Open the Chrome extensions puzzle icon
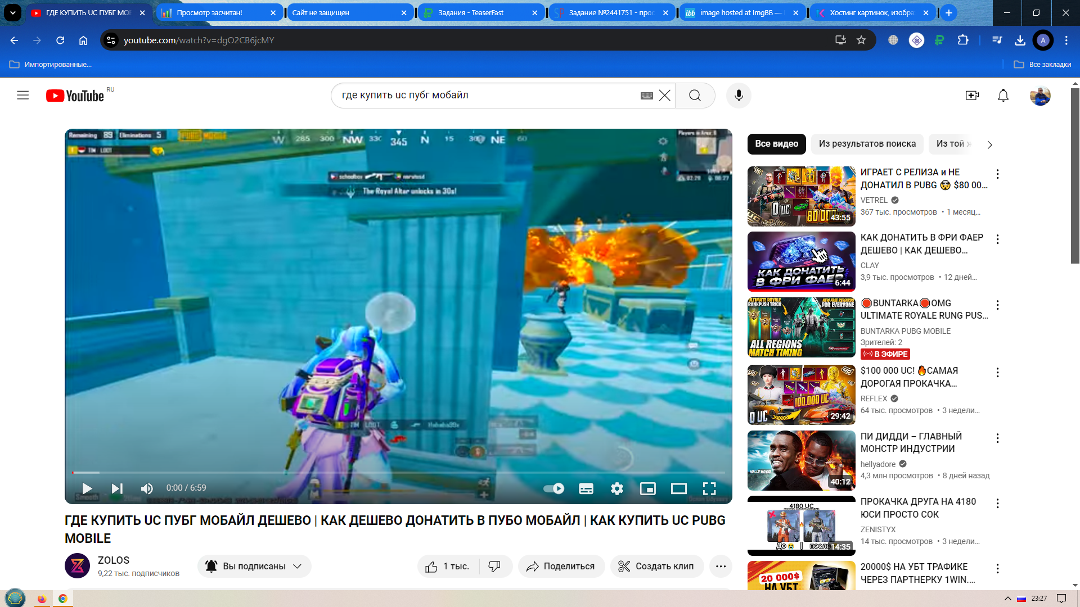 [x=963, y=40]
